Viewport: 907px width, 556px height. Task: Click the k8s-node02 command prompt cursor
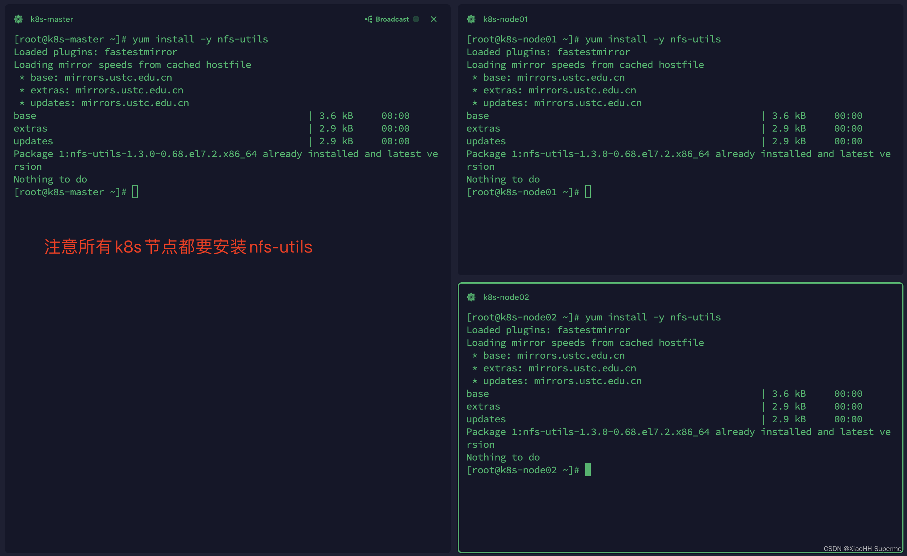[x=588, y=470]
